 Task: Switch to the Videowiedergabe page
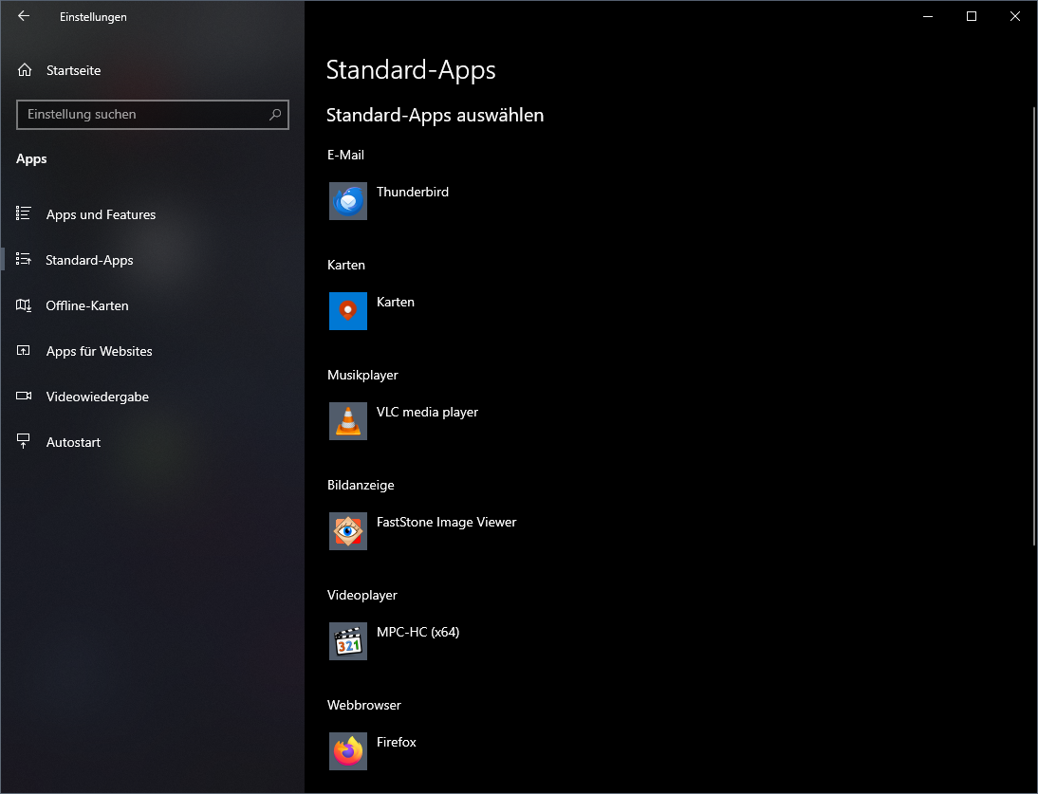coord(152,397)
